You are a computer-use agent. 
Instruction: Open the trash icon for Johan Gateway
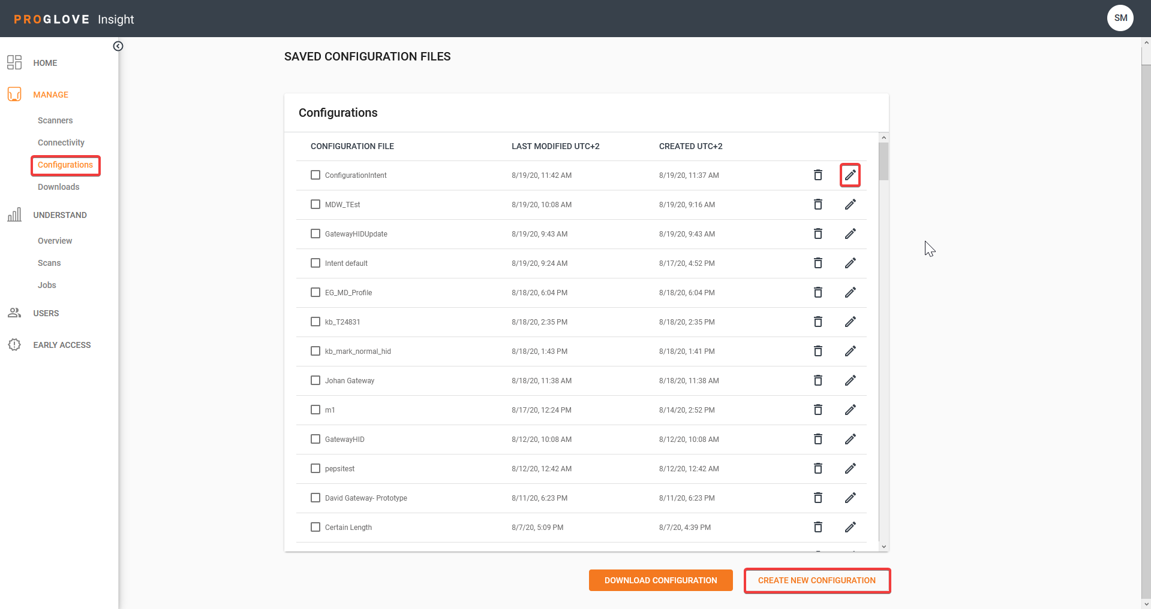tap(818, 380)
